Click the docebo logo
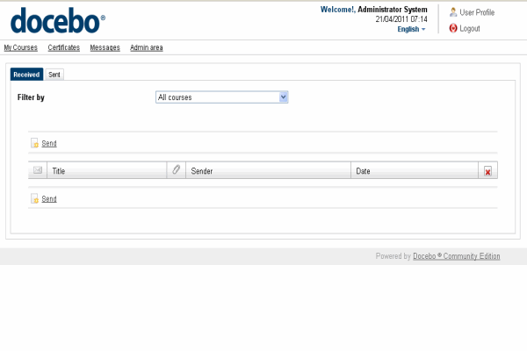The image size is (527, 351). (x=57, y=18)
